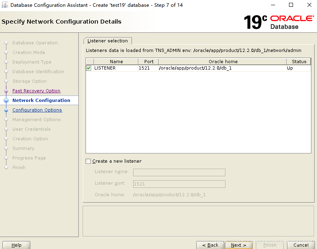Click the Creation Option step label

tap(30, 139)
